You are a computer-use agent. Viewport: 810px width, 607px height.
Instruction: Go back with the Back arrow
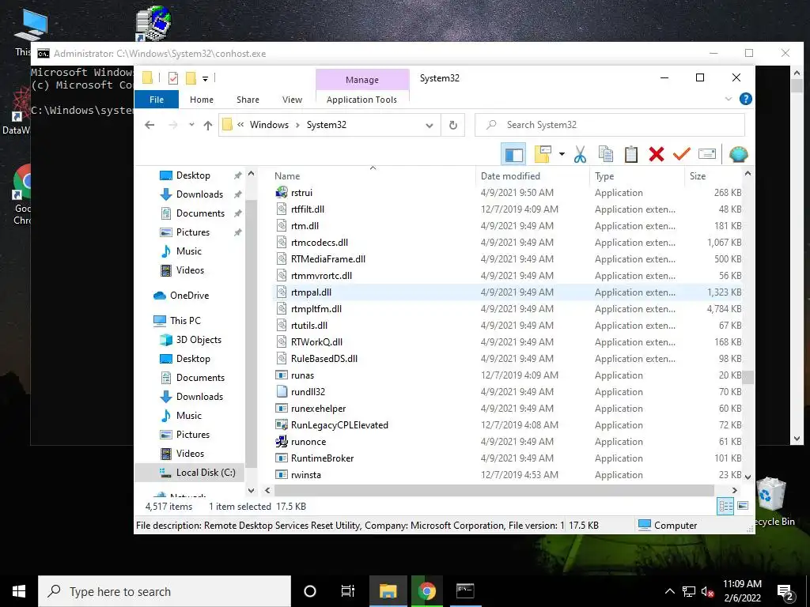pyautogui.click(x=150, y=125)
